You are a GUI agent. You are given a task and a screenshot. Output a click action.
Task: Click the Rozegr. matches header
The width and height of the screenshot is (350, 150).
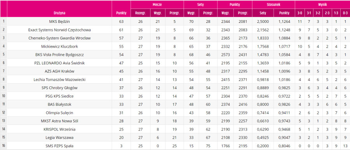tap(140, 13)
